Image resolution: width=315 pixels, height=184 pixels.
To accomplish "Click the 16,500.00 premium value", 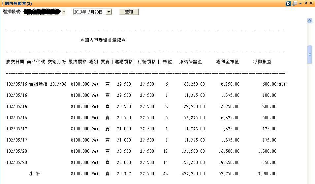I will [229, 151].
